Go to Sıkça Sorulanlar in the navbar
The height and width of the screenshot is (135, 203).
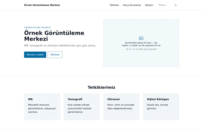132,5
